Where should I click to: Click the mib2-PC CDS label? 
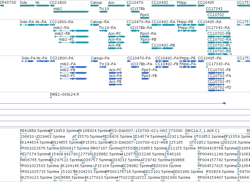pyautogui.click(x=68, y=76)
